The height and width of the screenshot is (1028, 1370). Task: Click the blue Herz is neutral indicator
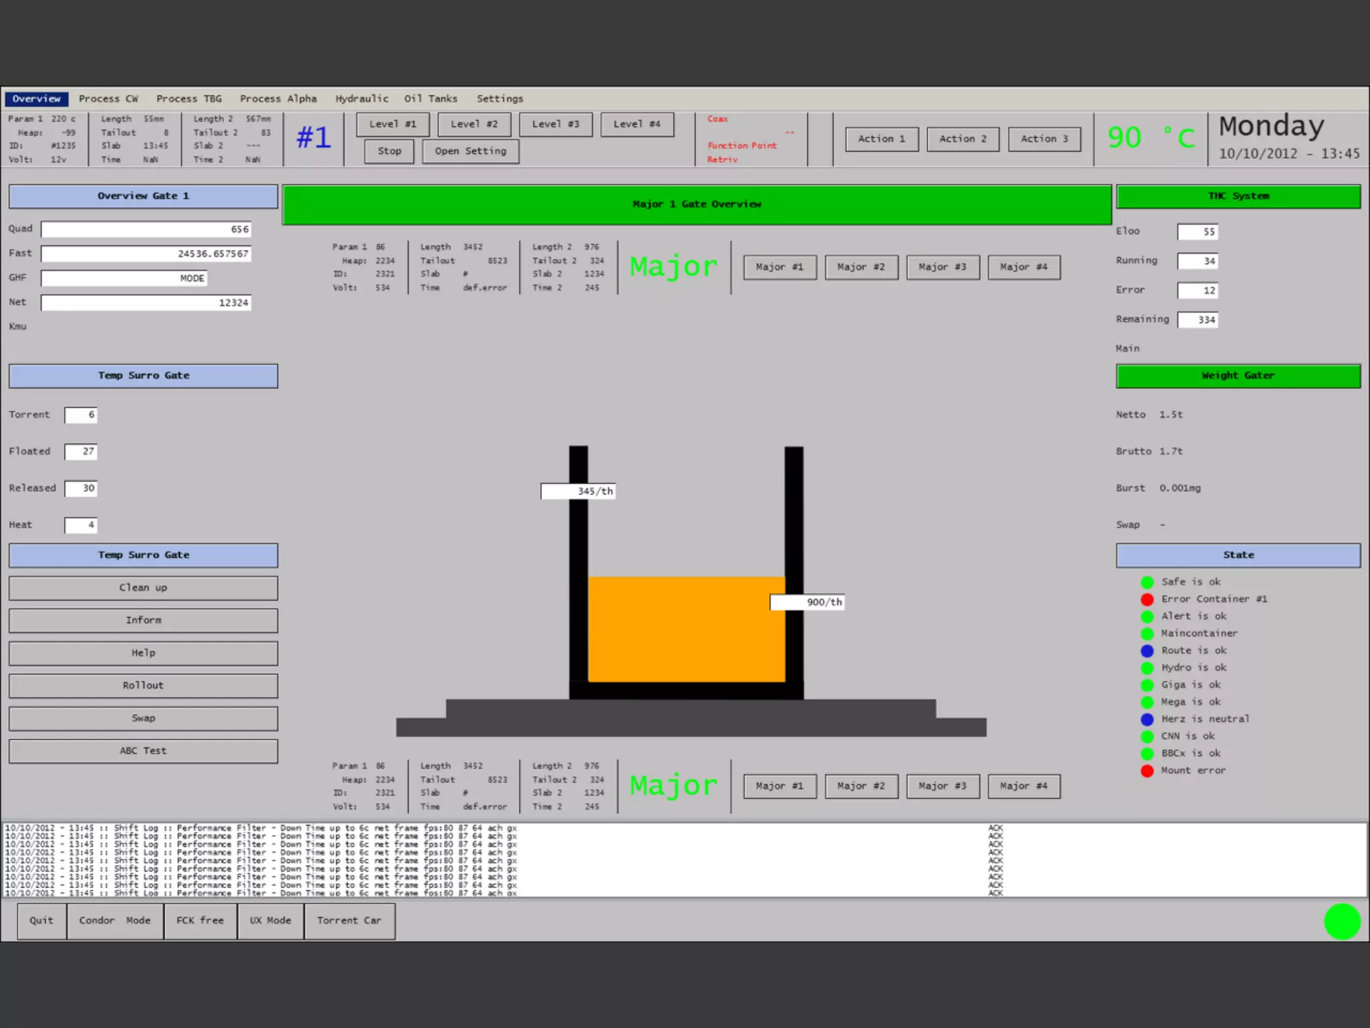(1147, 719)
